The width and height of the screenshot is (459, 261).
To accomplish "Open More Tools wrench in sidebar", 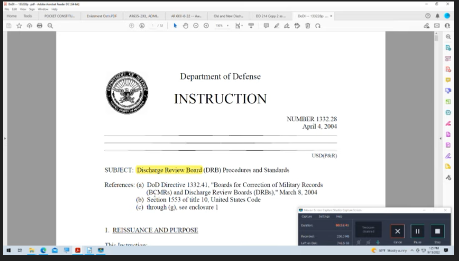I will click(x=448, y=177).
